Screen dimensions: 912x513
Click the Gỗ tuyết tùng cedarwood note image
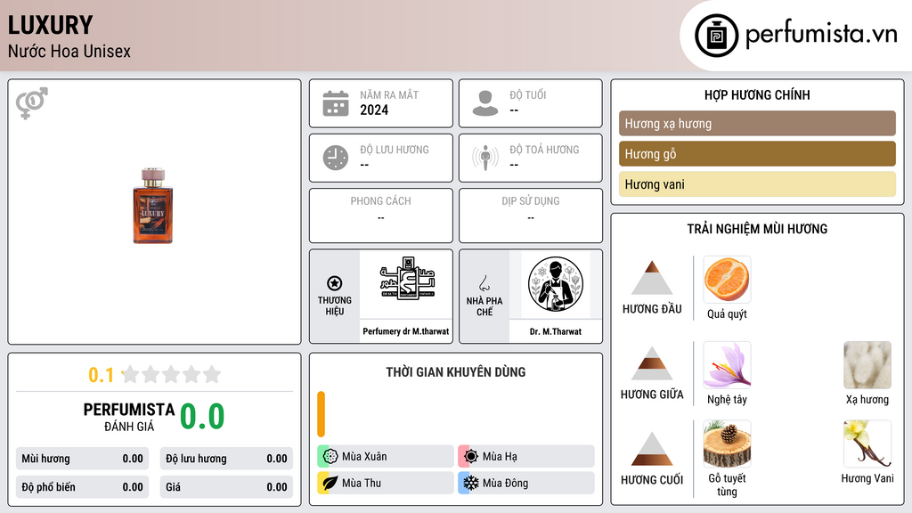click(x=727, y=444)
